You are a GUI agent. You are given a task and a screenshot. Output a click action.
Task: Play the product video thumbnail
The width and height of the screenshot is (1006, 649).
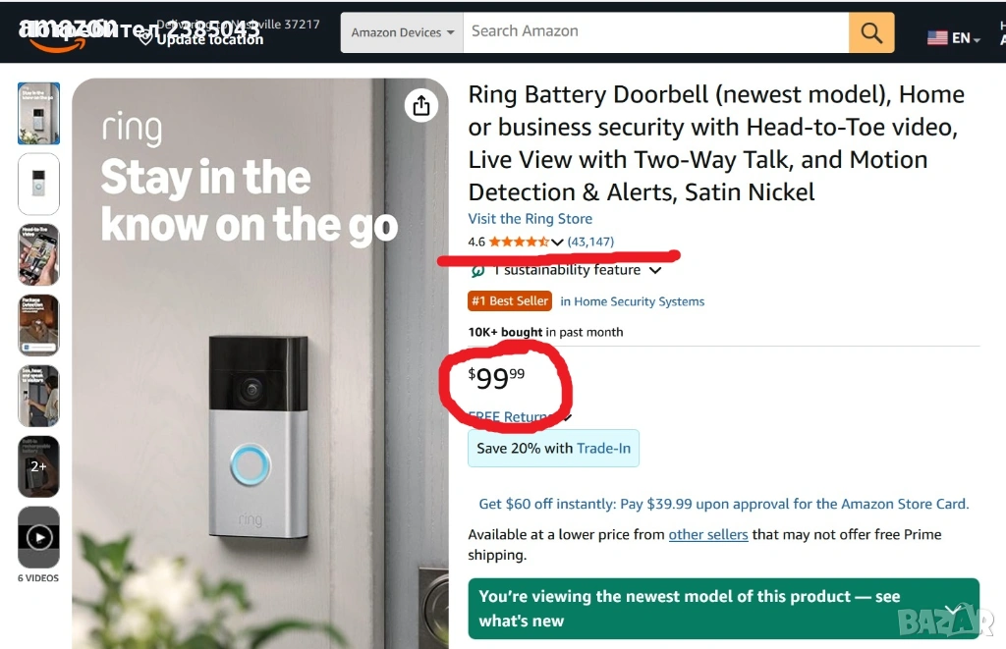tap(38, 537)
